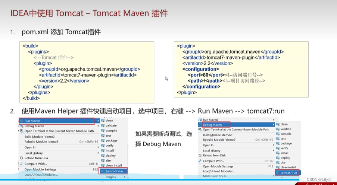Click the <path>/</path> line in right code box
337x185 pixels.
[226, 81]
